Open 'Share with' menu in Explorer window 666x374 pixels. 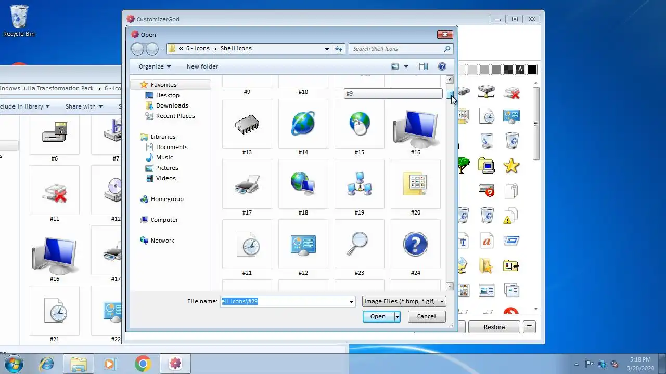point(83,106)
